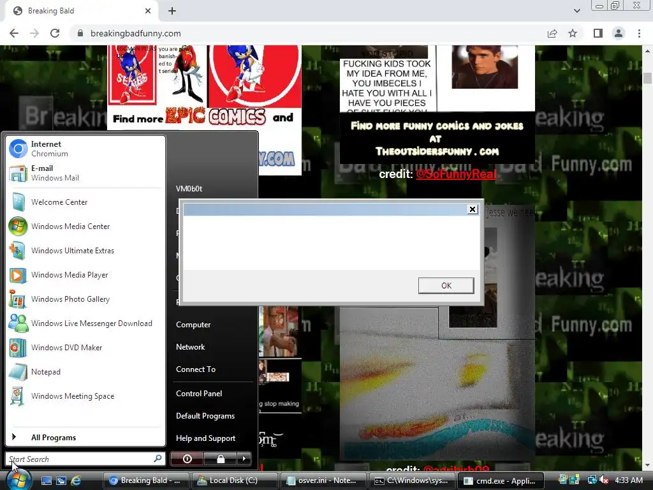The width and height of the screenshot is (653, 490).
Task: Toggle the browser side panel
Action: [598, 33]
